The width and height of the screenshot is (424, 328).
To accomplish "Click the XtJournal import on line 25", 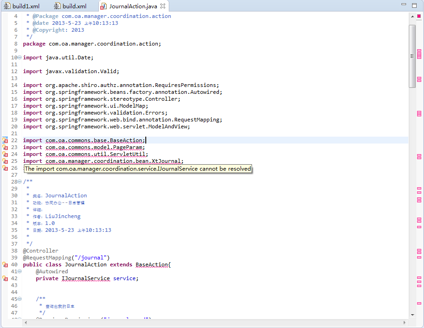I will tap(103, 161).
